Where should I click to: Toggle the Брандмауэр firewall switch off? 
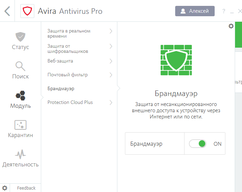[x=198, y=144]
